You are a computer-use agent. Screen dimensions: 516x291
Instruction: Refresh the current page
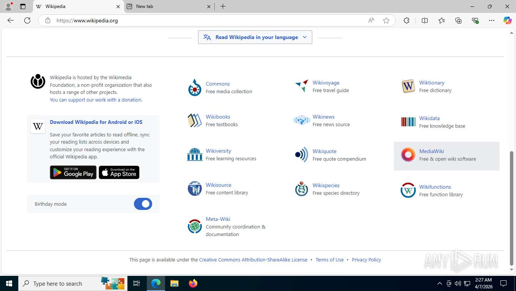(x=27, y=20)
